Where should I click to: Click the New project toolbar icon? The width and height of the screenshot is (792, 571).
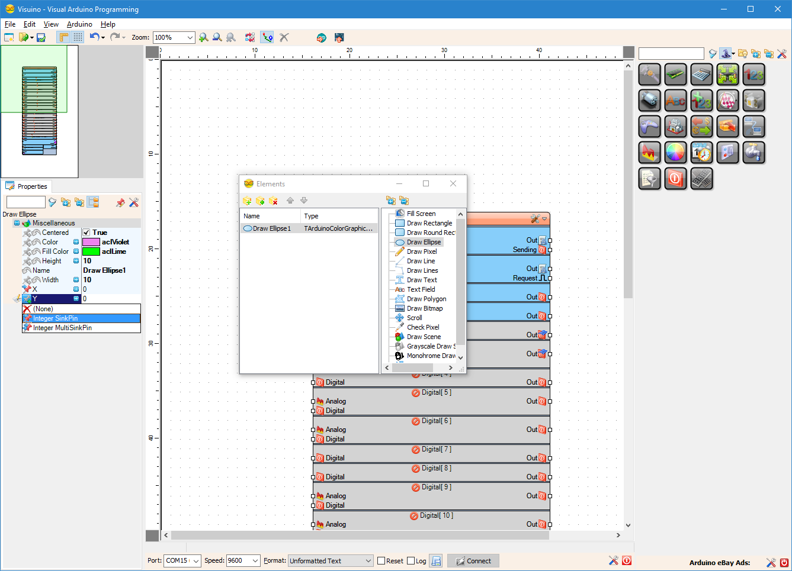pyautogui.click(x=9, y=37)
